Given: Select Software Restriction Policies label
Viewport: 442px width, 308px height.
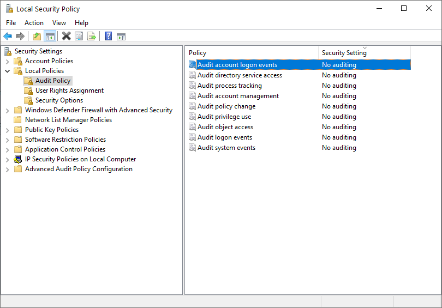Looking at the screenshot, I should pyautogui.click(x=65, y=140).
